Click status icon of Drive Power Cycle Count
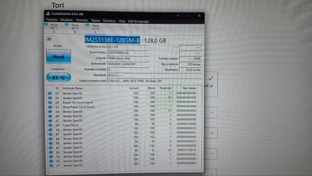The width and height of the screenshot is (312, 176). [x=50, y=107]
